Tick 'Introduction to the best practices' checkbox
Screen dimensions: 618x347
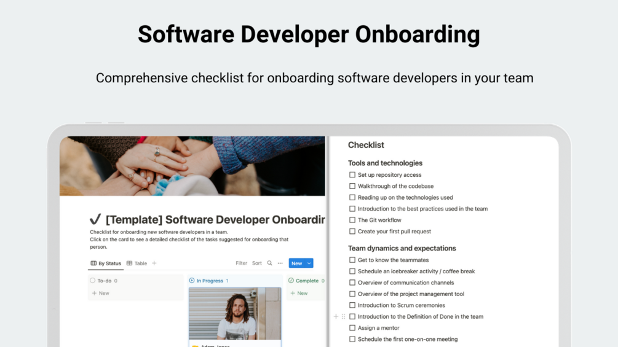click(352, 209)
